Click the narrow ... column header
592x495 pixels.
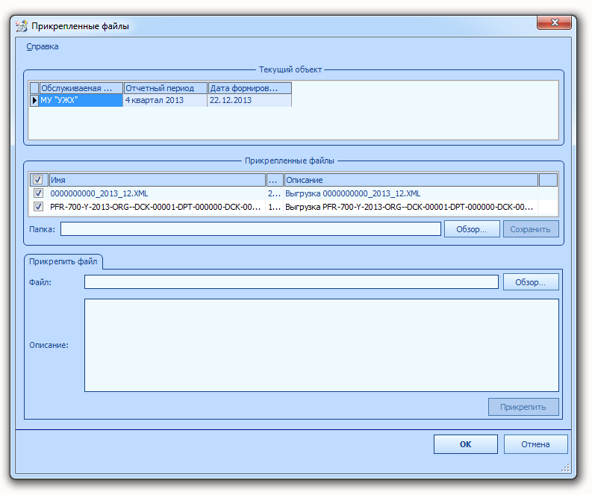click(x=275, y=180)
